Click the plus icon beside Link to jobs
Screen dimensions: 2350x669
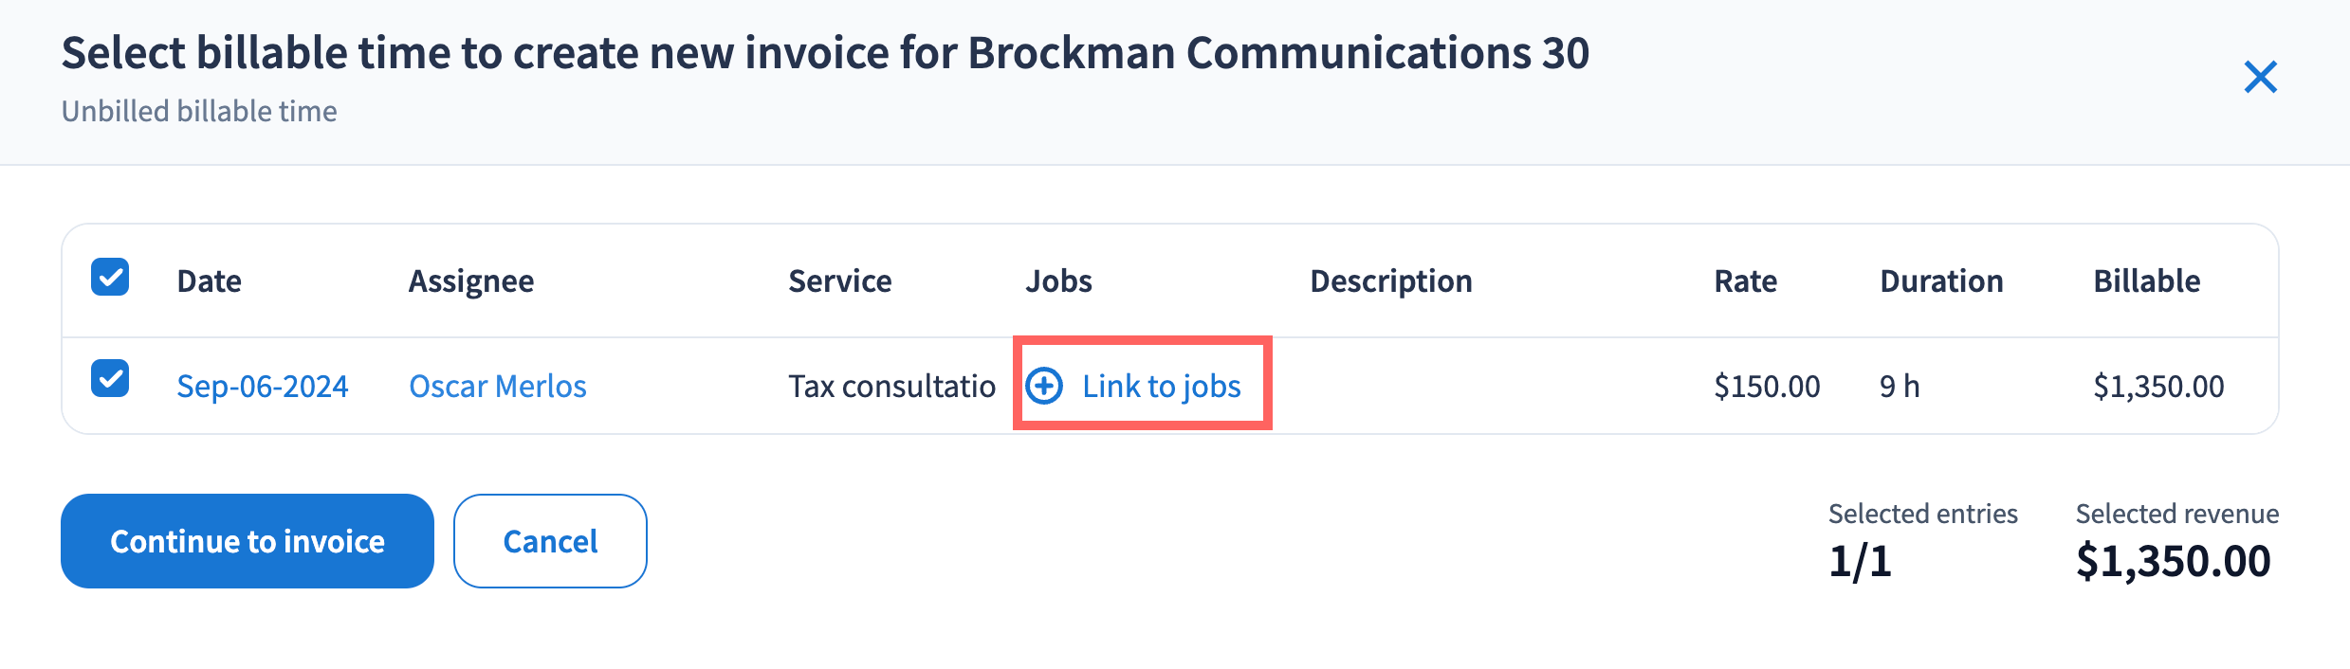1044,386
